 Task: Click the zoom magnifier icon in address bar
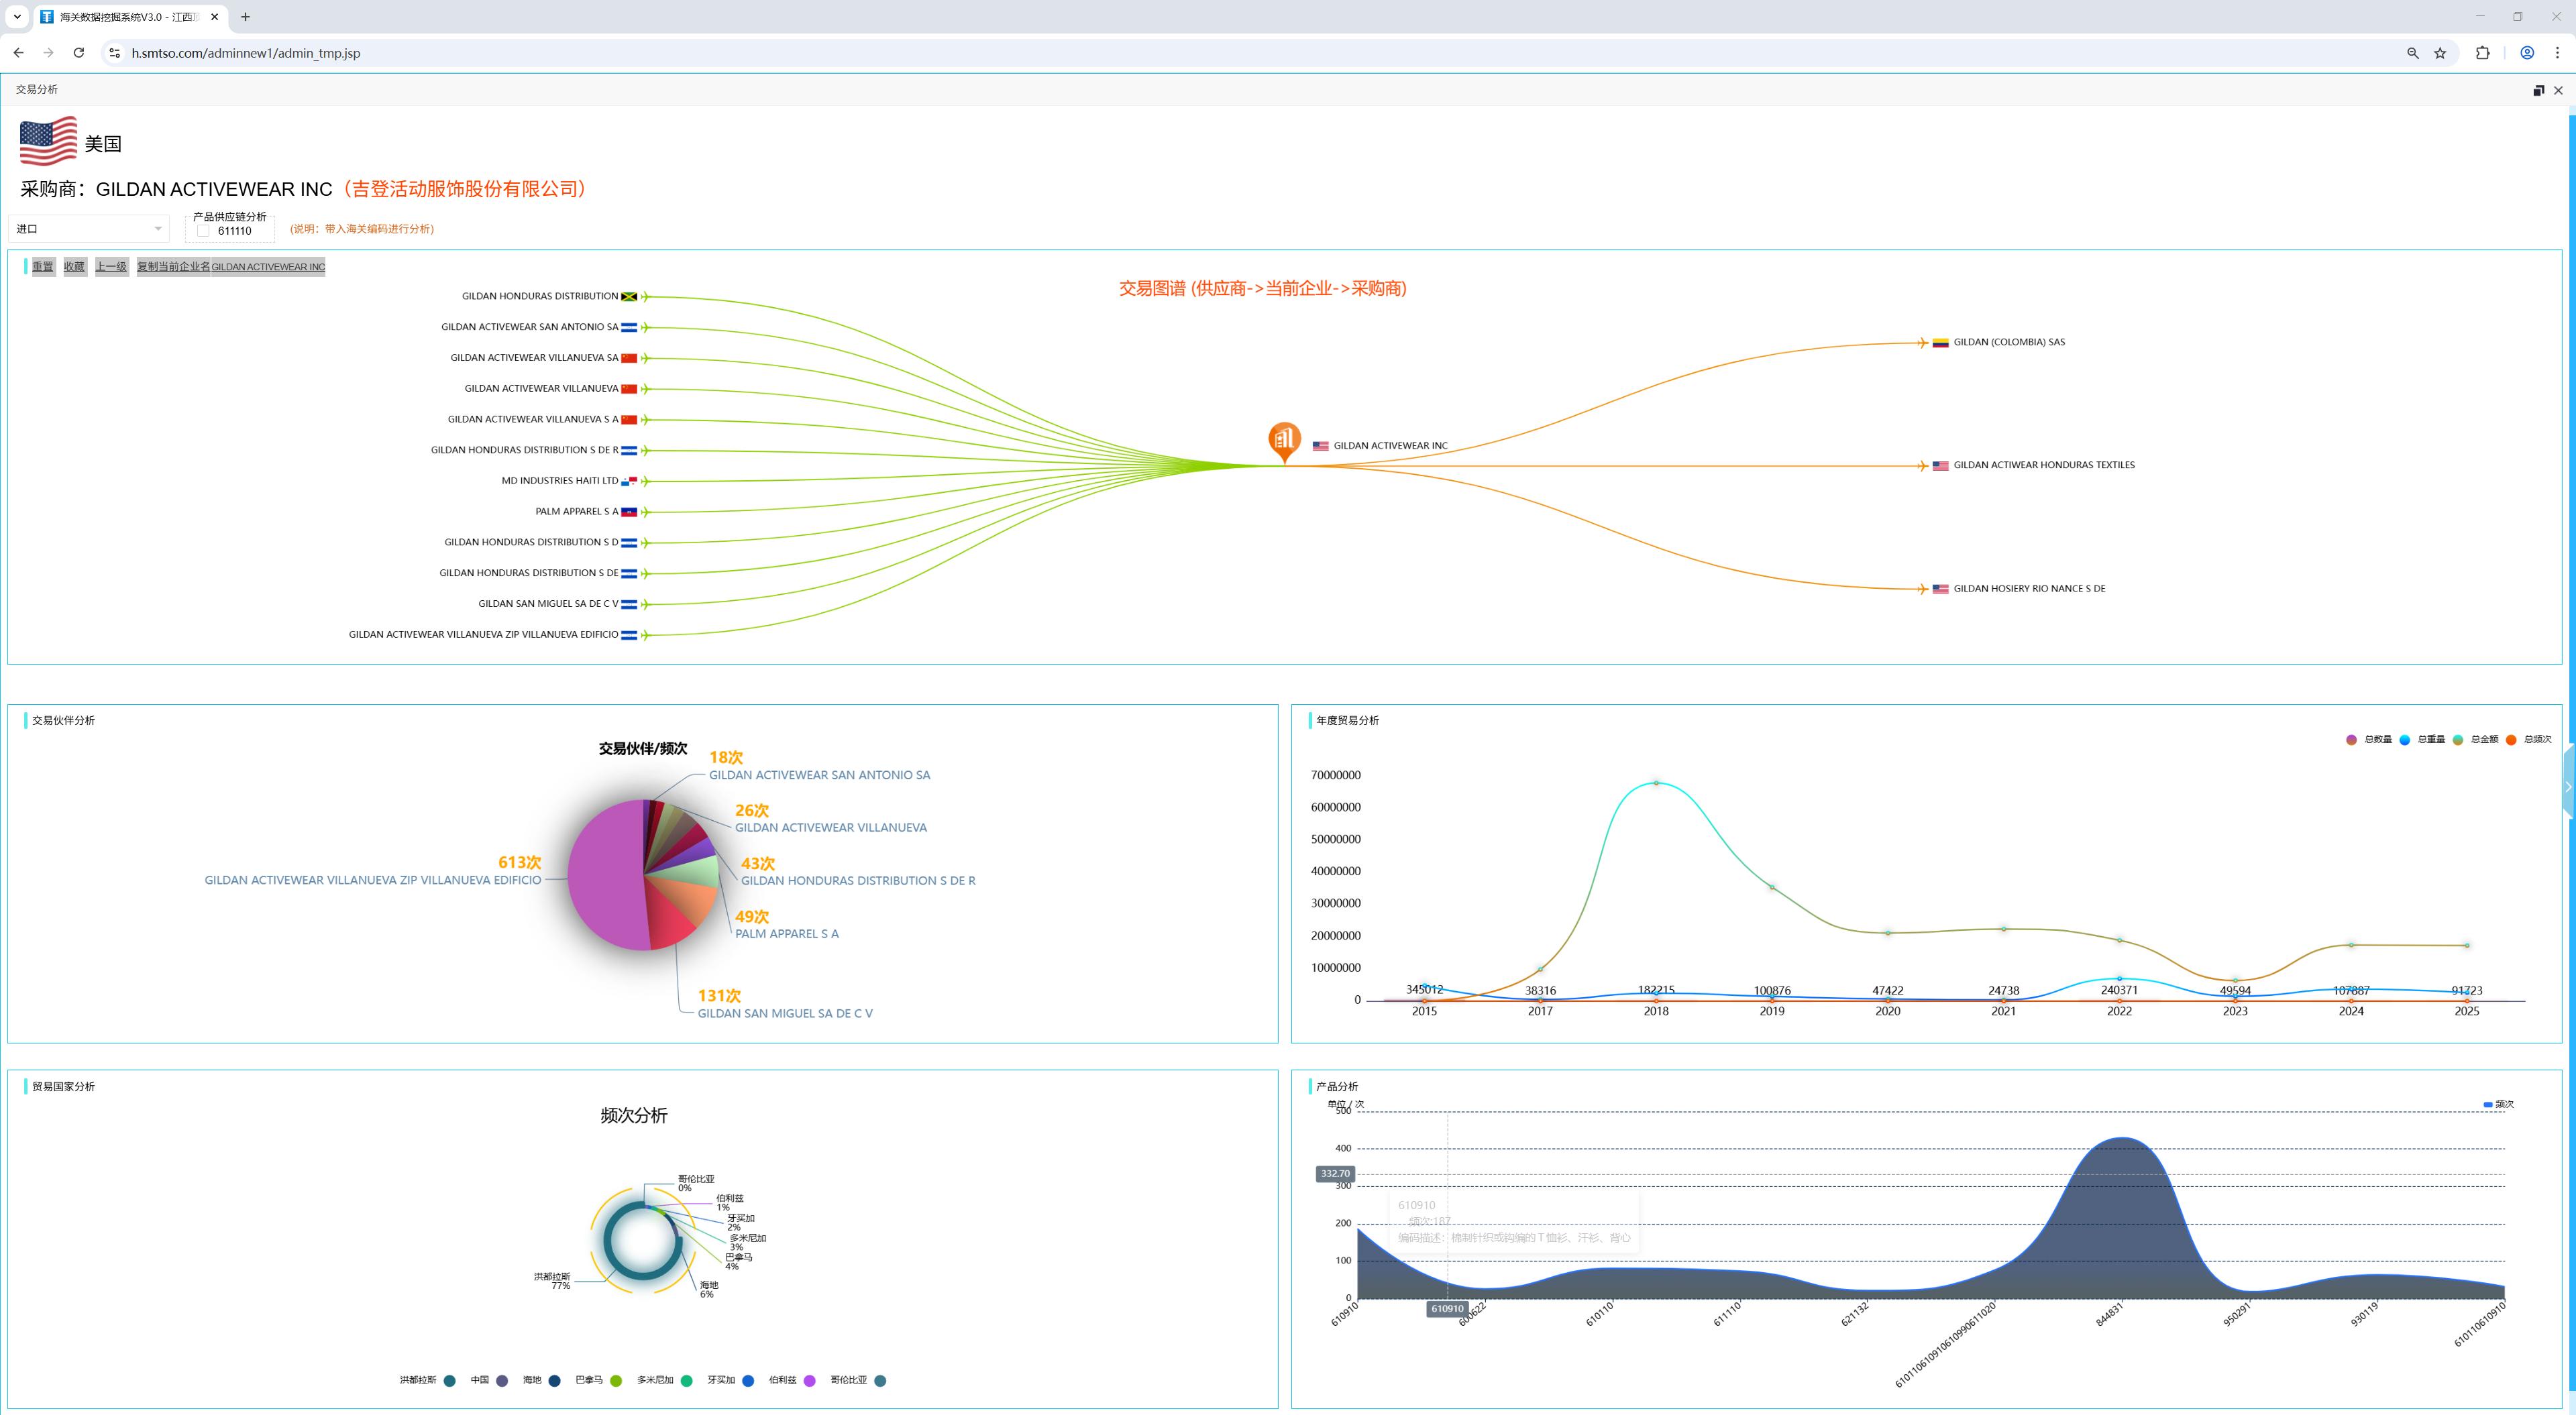[2412, 53]
